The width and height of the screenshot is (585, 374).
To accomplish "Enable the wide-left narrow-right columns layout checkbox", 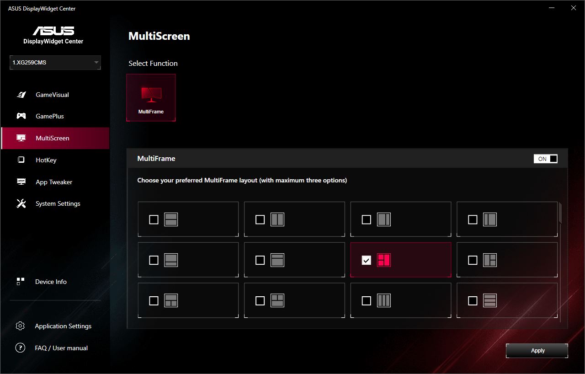I will pyautogui.click(x=367, y=219).
